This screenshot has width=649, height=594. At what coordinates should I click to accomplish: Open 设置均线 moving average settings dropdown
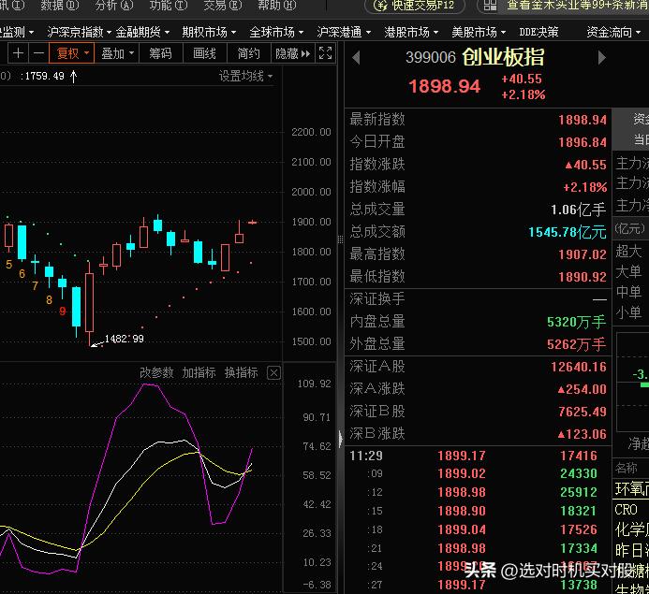pyautogui.click(x=245, y=76)
